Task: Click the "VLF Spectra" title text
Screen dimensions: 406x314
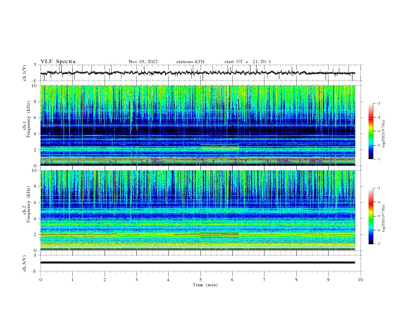Action: pos(58,62)
